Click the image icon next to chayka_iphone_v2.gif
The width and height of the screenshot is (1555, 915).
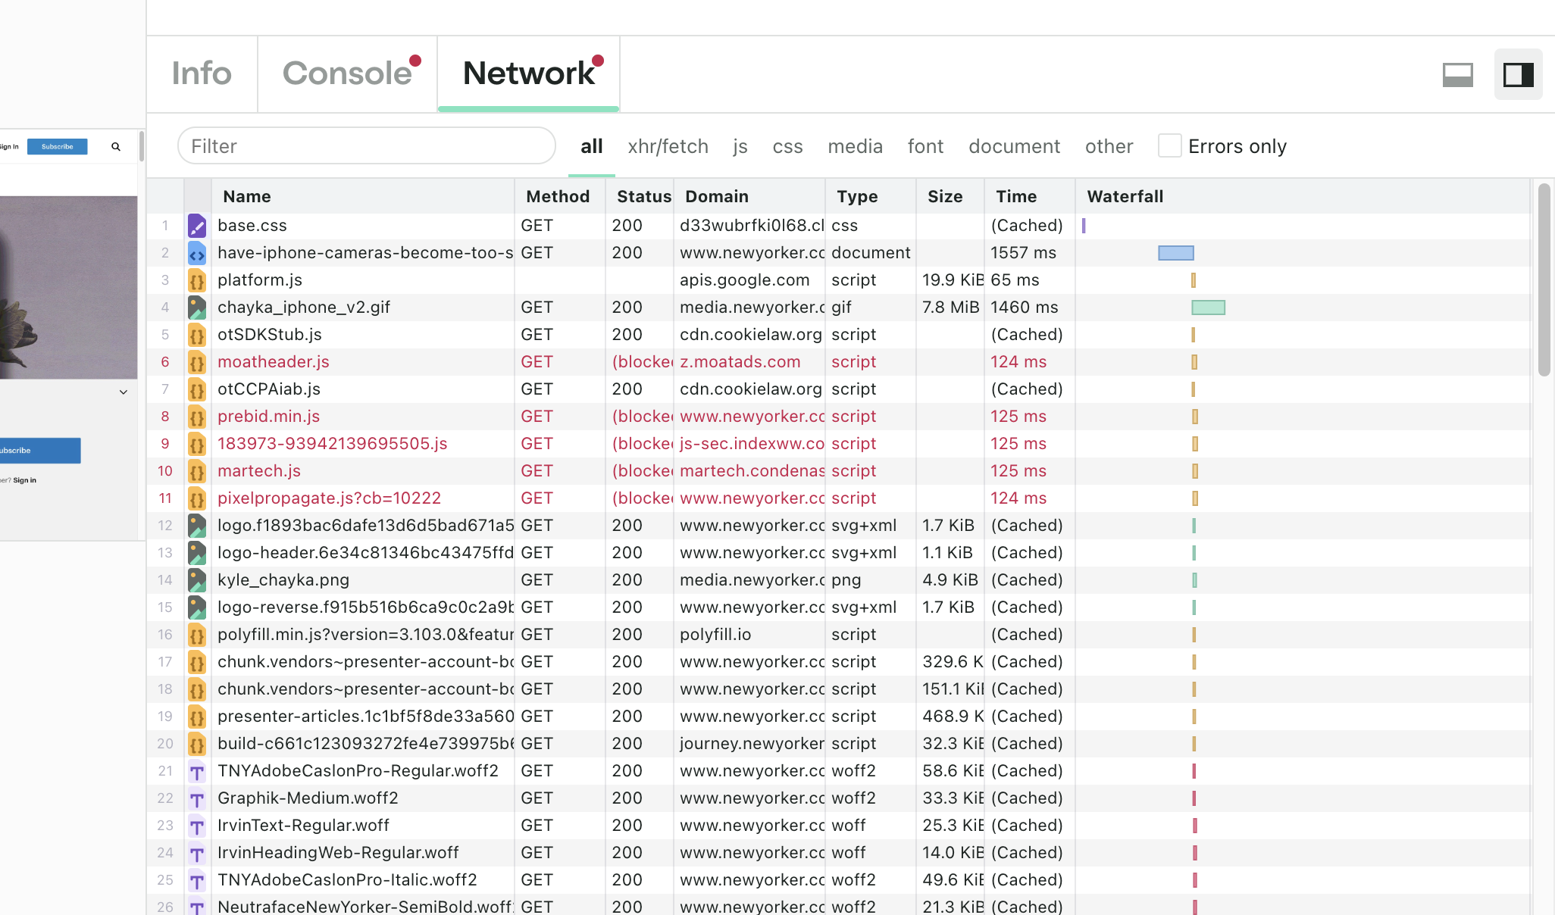tap(197, 308)
